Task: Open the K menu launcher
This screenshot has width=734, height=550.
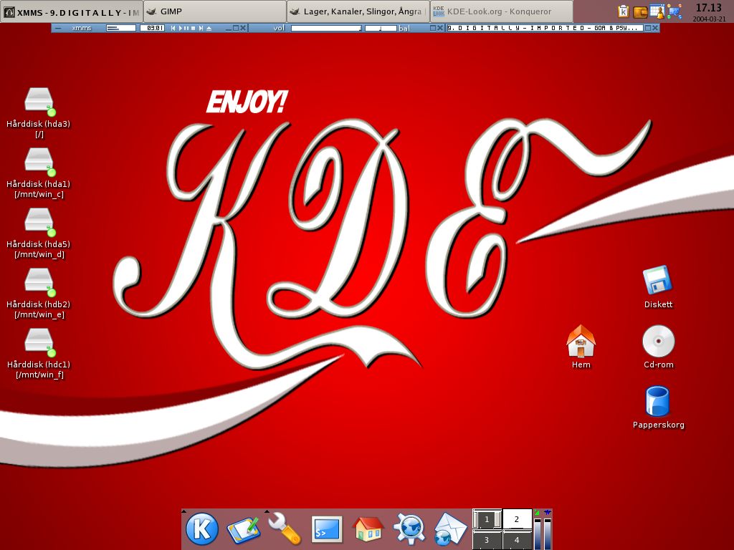Action: [x=201, y=529]
